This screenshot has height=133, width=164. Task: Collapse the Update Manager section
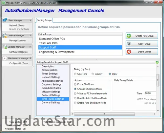coord(30,47)
